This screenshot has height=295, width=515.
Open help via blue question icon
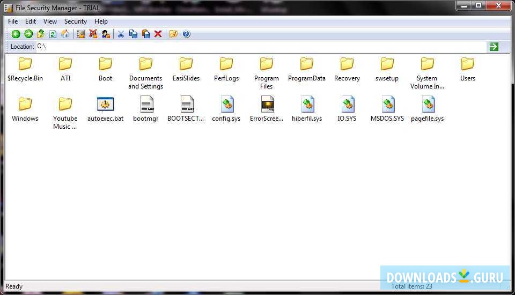[x=186, y=34]
